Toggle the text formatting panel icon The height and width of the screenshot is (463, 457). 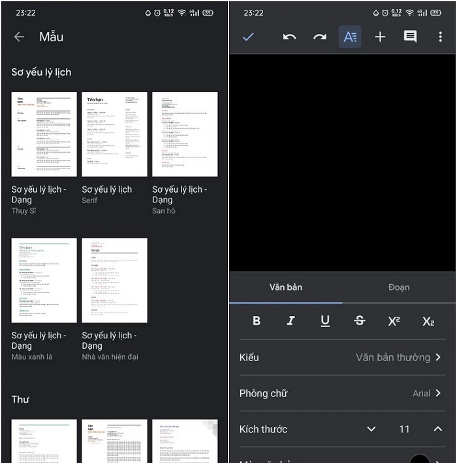point(350,37)
